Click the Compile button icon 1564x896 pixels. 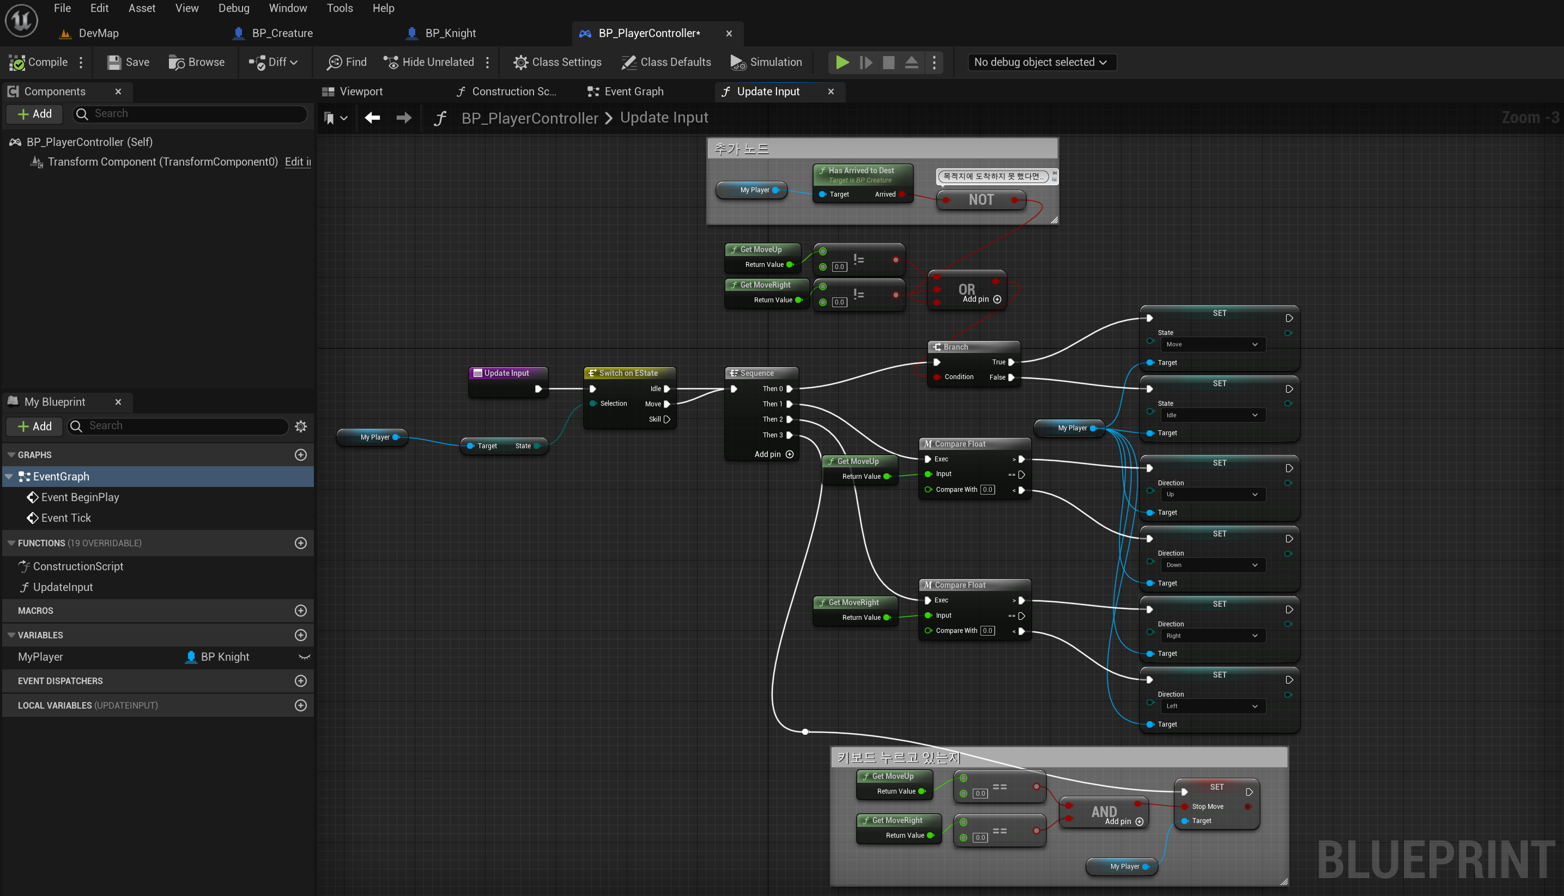pos(17,62)
